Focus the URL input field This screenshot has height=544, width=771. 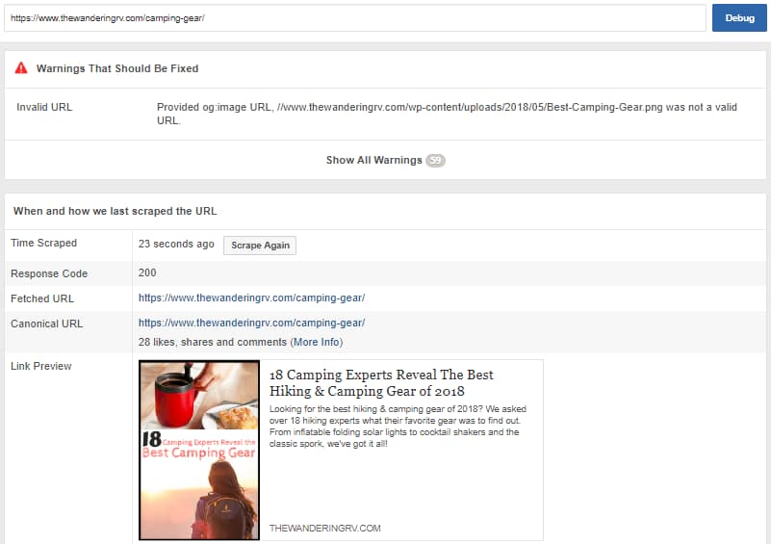[x=355, y=18]
